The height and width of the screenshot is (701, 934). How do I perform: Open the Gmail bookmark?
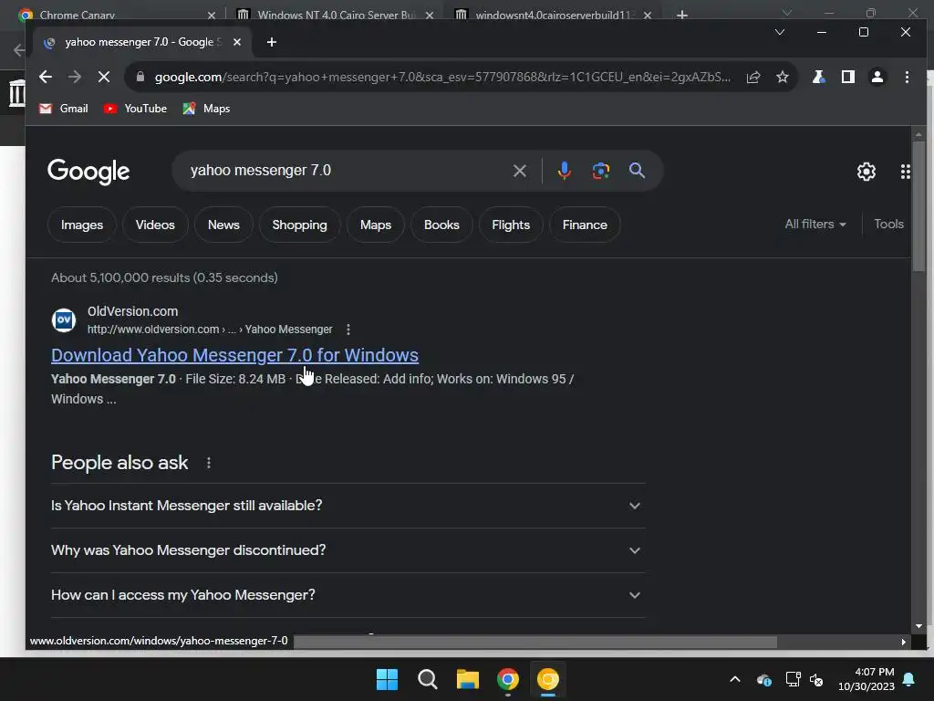(x=64, y=109)
